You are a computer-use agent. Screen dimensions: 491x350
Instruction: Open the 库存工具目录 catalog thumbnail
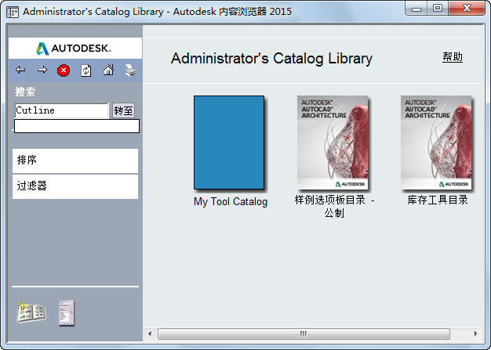[x=436, y=143]
